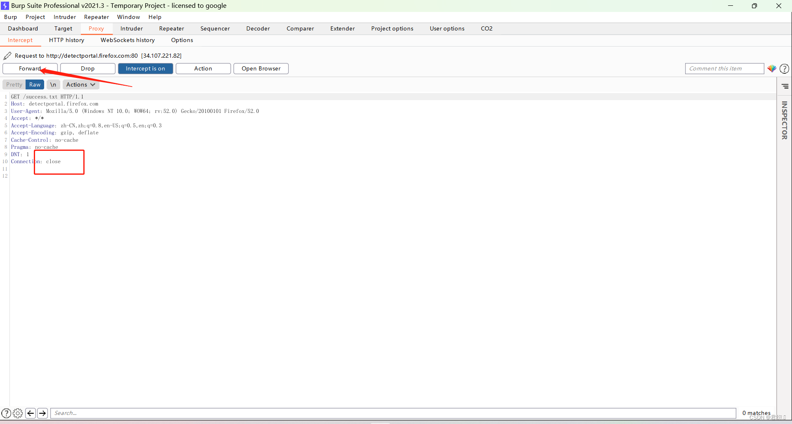Open the Project menu
792x424 pixels.
35,17
